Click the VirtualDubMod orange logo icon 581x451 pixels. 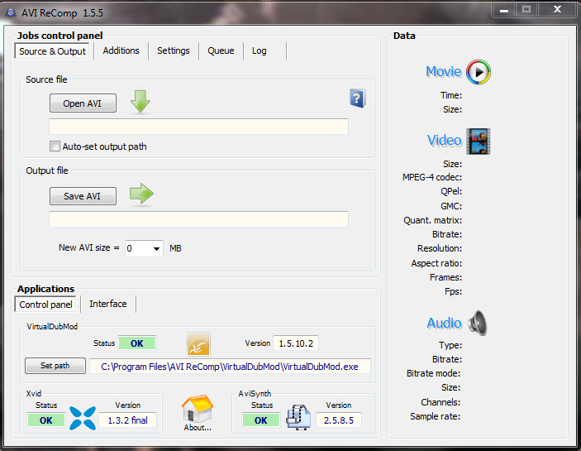[198, 344]
